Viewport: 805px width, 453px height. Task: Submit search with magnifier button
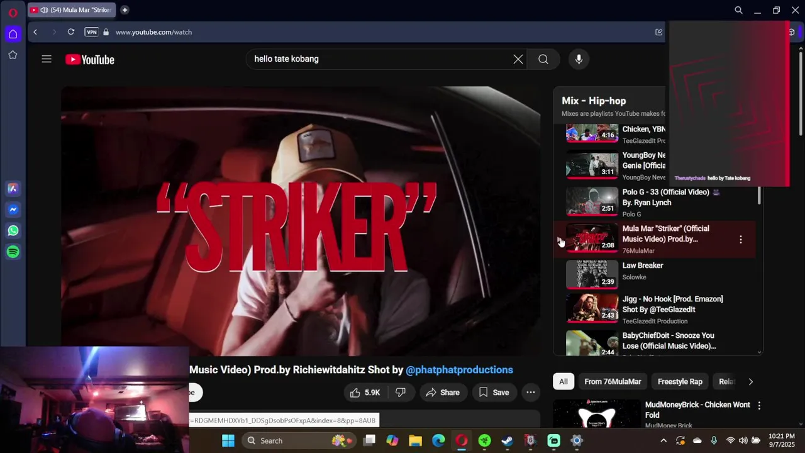543,59
